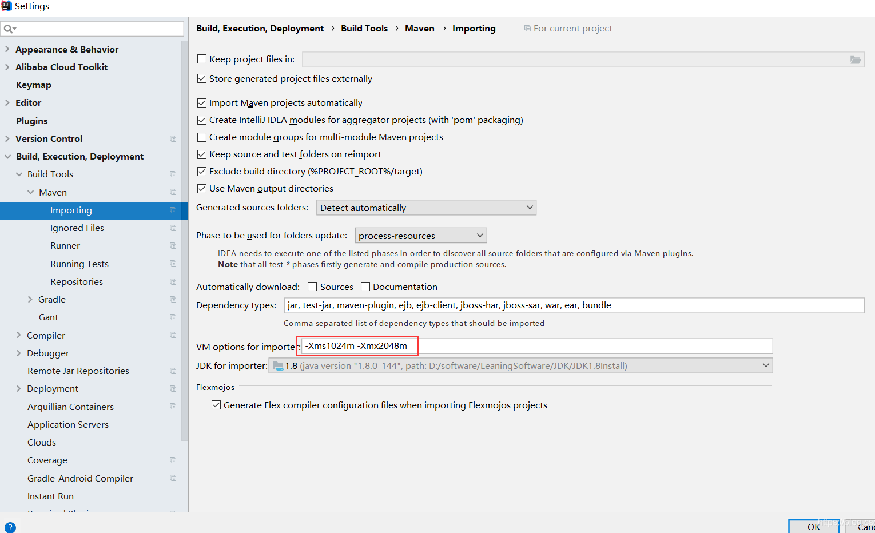Click project-level icon beside Gradle
This screenshot has width=875, height=533.
pos(173,300)
